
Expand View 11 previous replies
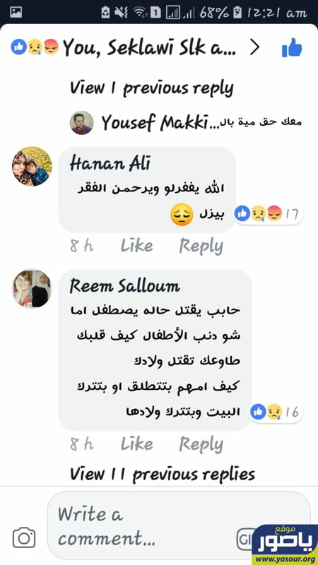(163, 474)
